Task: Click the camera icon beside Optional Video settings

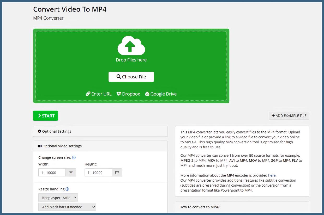Action: point(39,146)
